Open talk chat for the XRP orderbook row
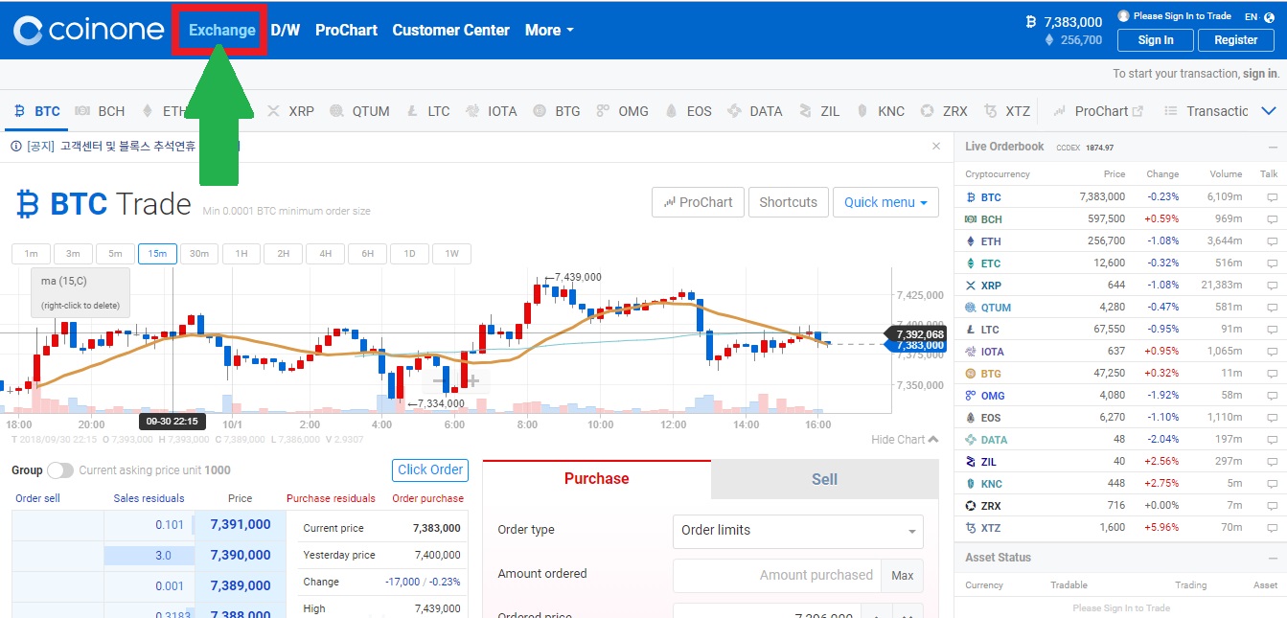The image size is (1287, 618). click(1272, 286)
